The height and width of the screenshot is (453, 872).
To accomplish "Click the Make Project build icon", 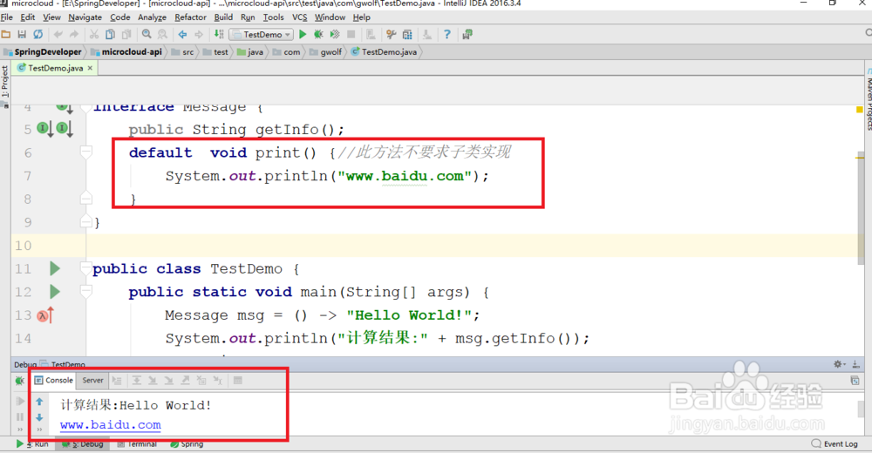I will pos(219,35).
